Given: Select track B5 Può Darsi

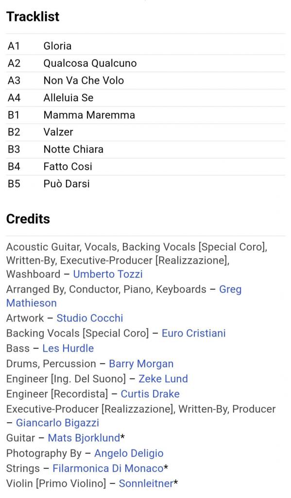Looking at the screenshot, I should 146,183.
